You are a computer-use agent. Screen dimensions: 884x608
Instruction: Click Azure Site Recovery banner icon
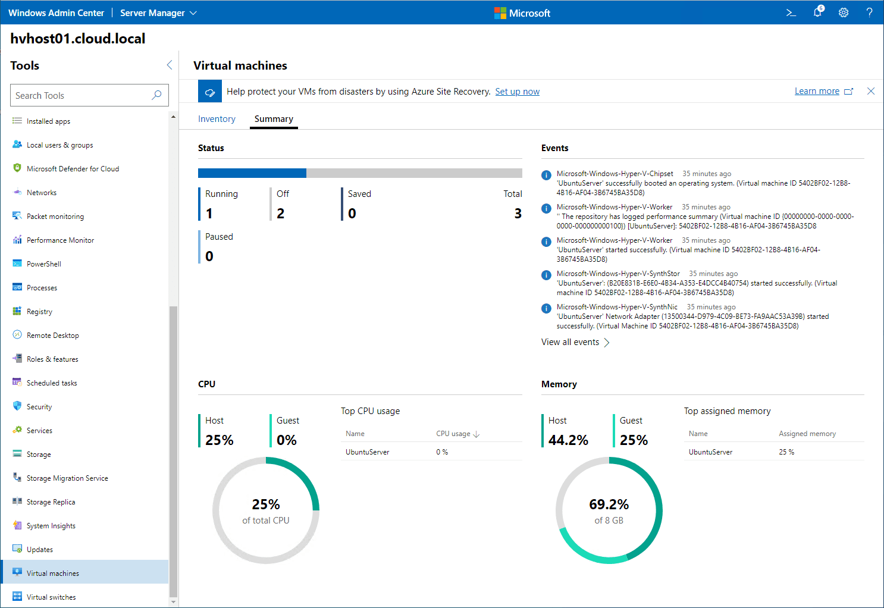point(210,92)
